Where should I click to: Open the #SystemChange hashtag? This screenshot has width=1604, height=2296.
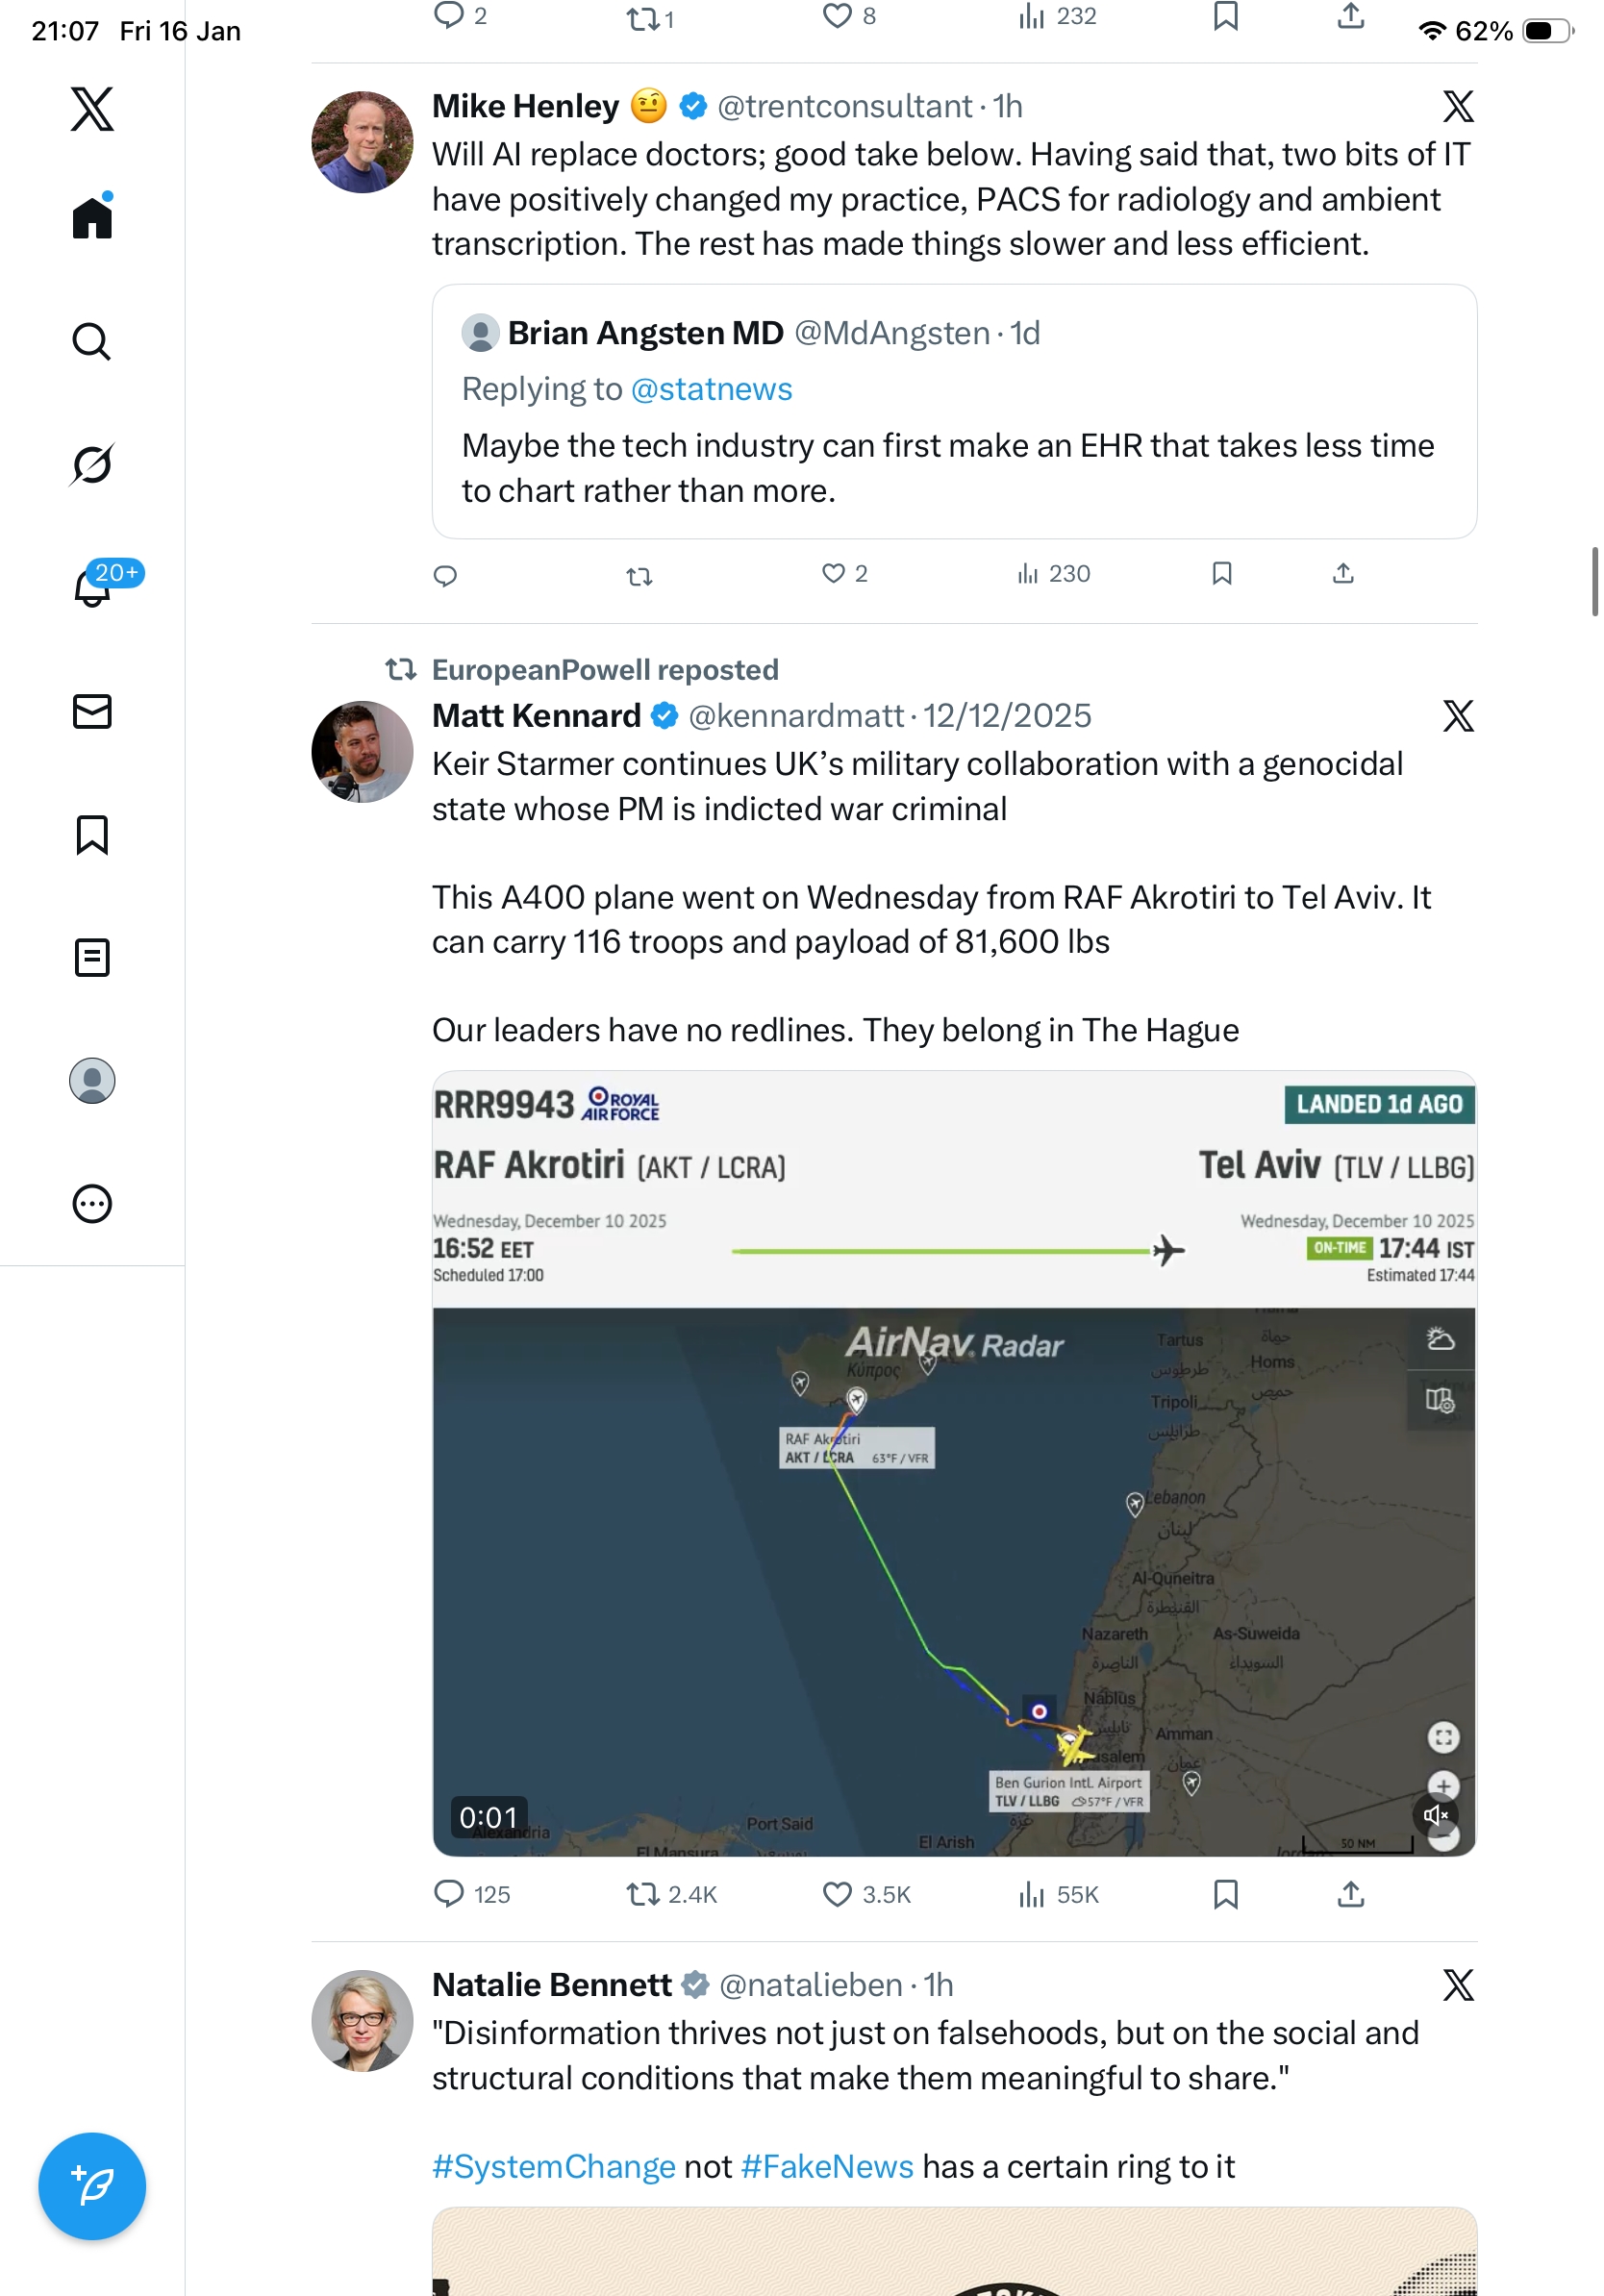tap(553, 2166)
